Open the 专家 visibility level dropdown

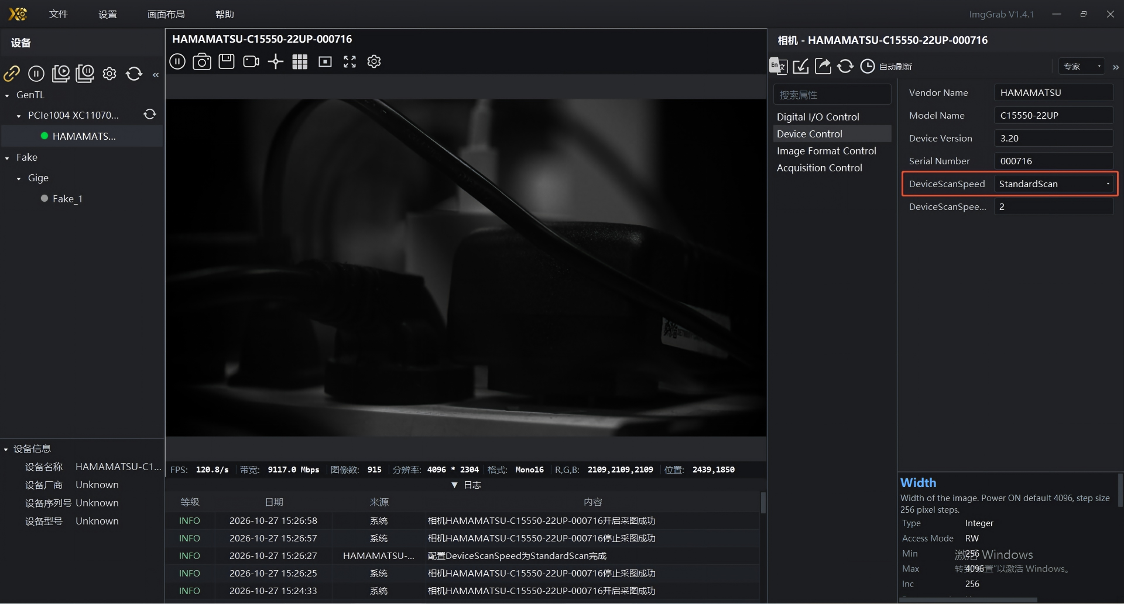[x=1081, y=66]
